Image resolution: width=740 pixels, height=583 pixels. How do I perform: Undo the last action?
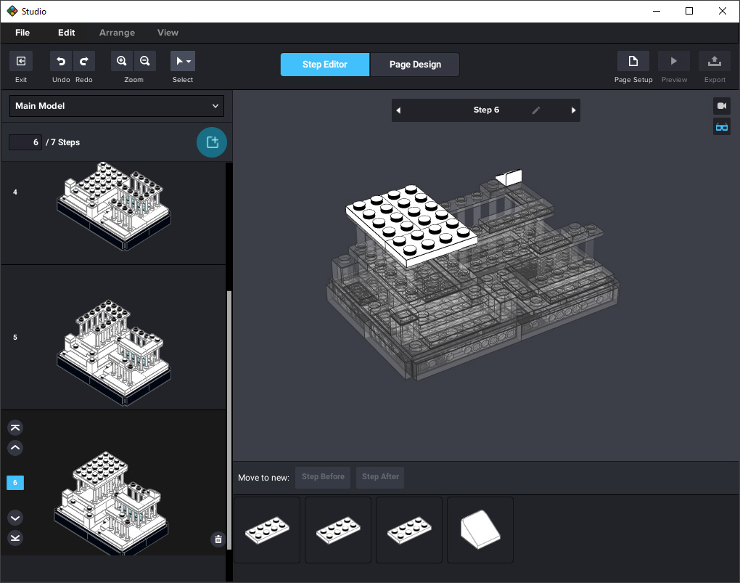tap(61, 61)
